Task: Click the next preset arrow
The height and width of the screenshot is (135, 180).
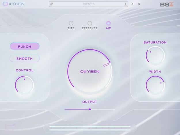Action: pos(139,4)
